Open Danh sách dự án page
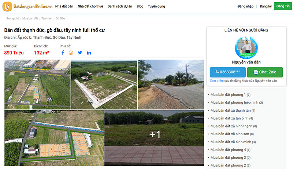 tap(120, 7)
